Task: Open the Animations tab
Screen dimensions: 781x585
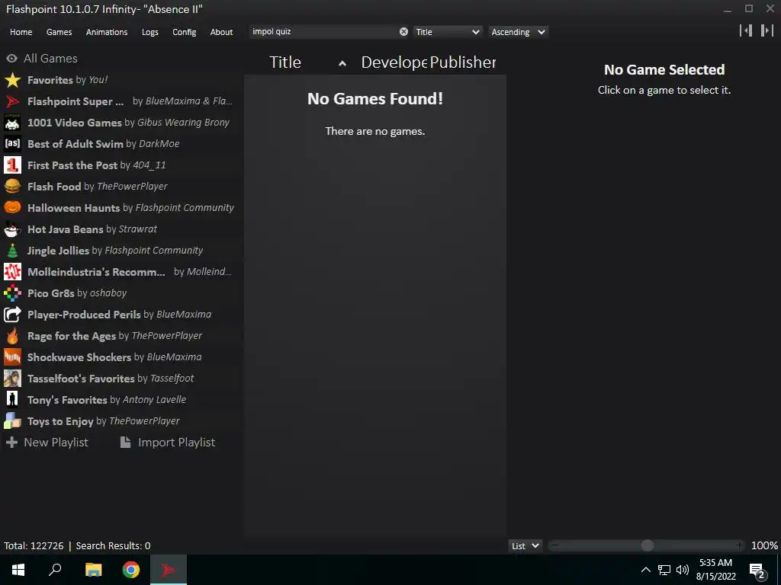Action: point(107,32)
